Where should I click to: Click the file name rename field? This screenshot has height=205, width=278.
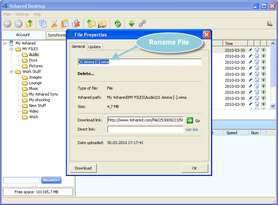140,62
